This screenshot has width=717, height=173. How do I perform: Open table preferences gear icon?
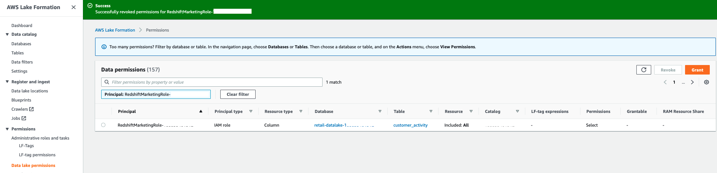tap(706, 82)
